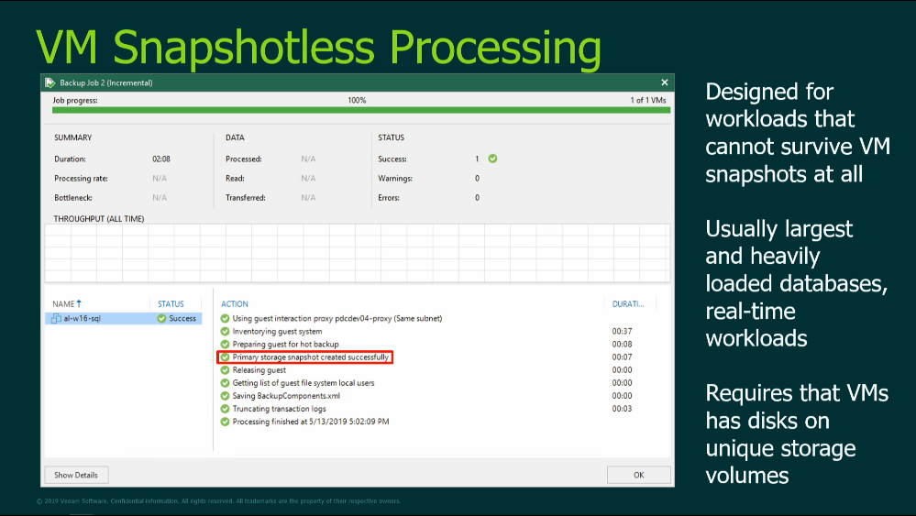Click check icon for Saving BackupComponents.xml

225,396
